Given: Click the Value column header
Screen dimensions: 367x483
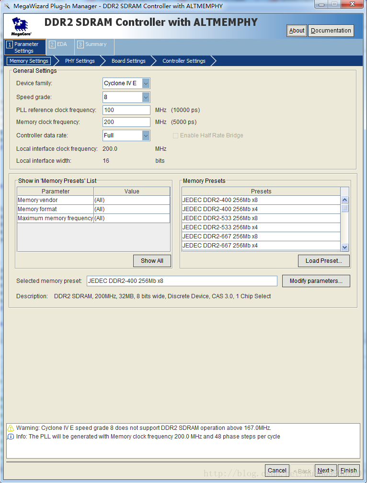Looking at the screenshot, I should pyautogui.click(x=132, y=191).
